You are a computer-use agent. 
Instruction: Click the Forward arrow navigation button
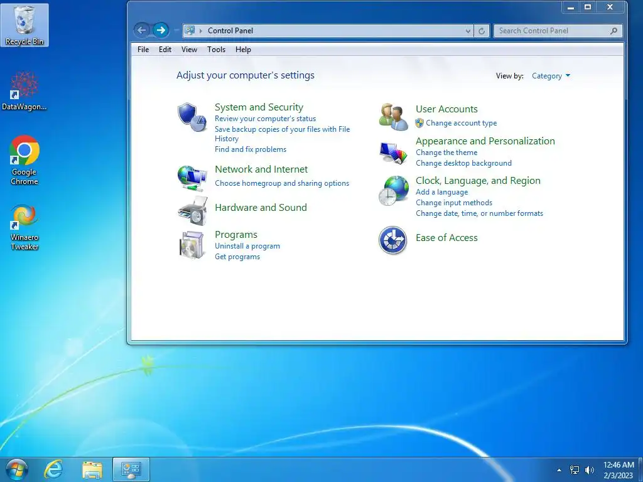click(161, 30)
